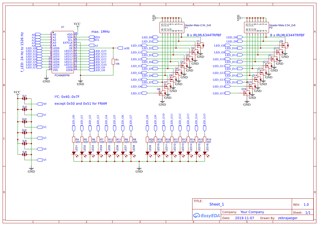Image resolution: width=319 pixels, height=226 pixels.
Task: Select the PCA9685PW chip symbol U1
Action: point(62,52)
